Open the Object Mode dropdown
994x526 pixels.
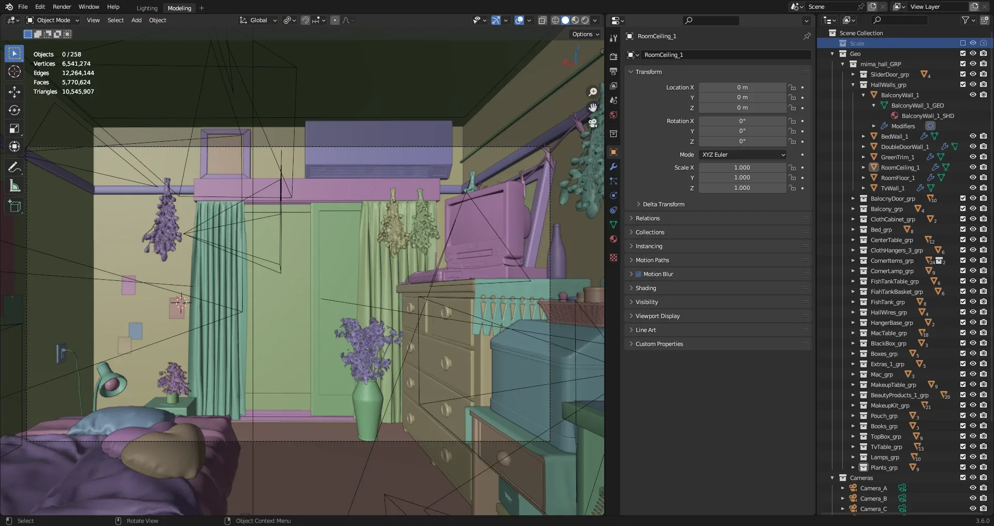53,20
